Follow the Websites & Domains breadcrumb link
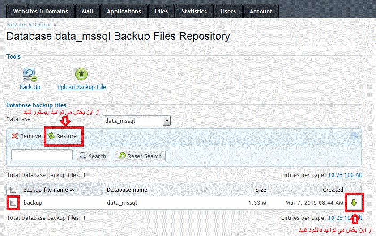Image resolution: width=376 pixels, height=236 pixels. tap(29, 25)
